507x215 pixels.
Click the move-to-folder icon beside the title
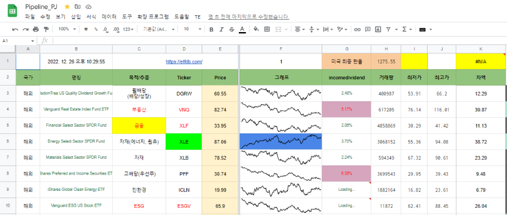(78, 7)
